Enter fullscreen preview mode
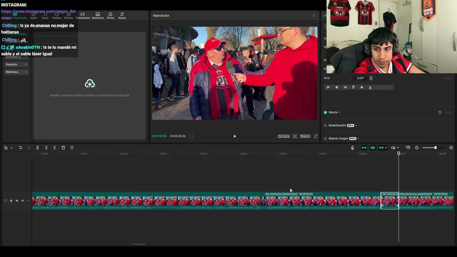The width and height of the screenshot is (457, 257). (x=316, y=136)
